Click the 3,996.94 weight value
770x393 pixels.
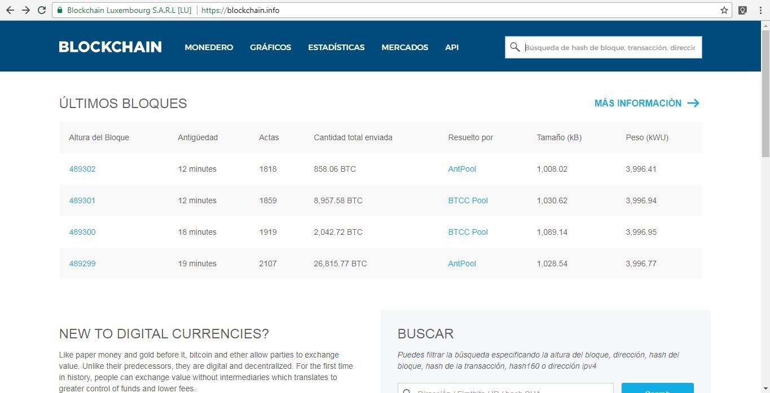click(x=641, y=200)
